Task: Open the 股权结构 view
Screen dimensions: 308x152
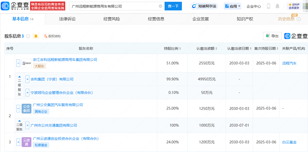Action: 52,36
